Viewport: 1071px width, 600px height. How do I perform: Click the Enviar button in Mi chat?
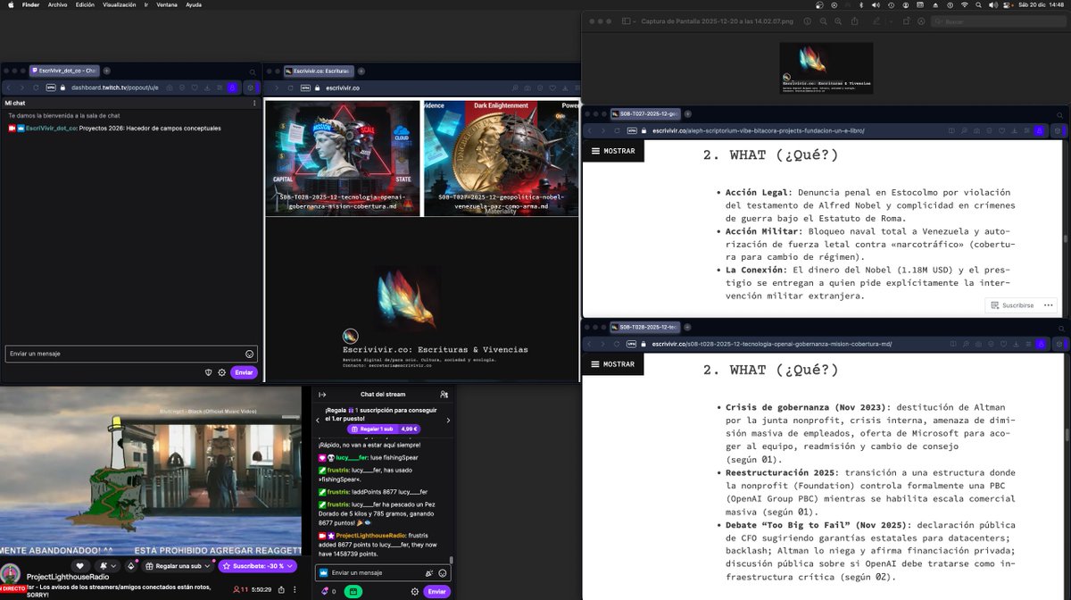(244, 372)
